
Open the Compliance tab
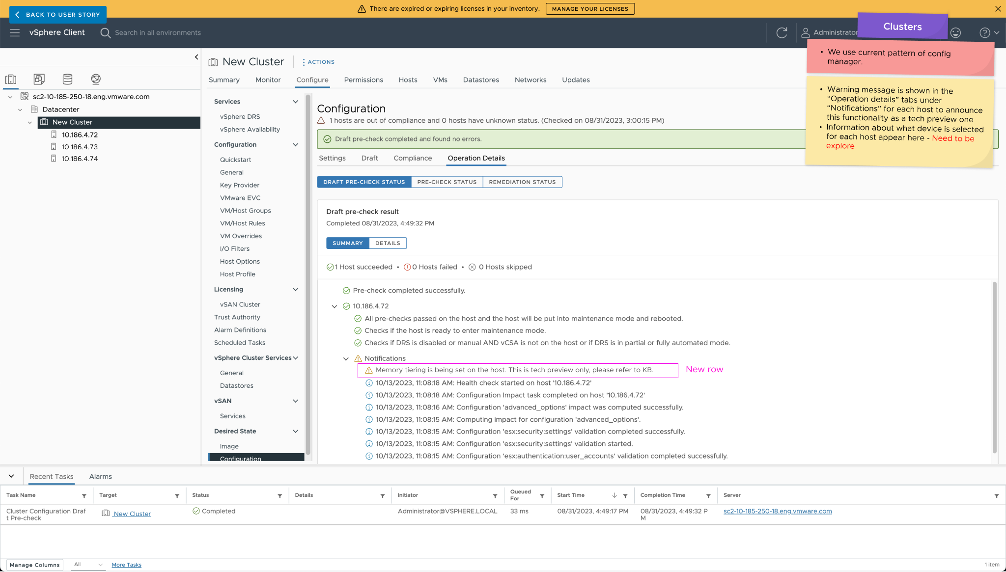413,158
